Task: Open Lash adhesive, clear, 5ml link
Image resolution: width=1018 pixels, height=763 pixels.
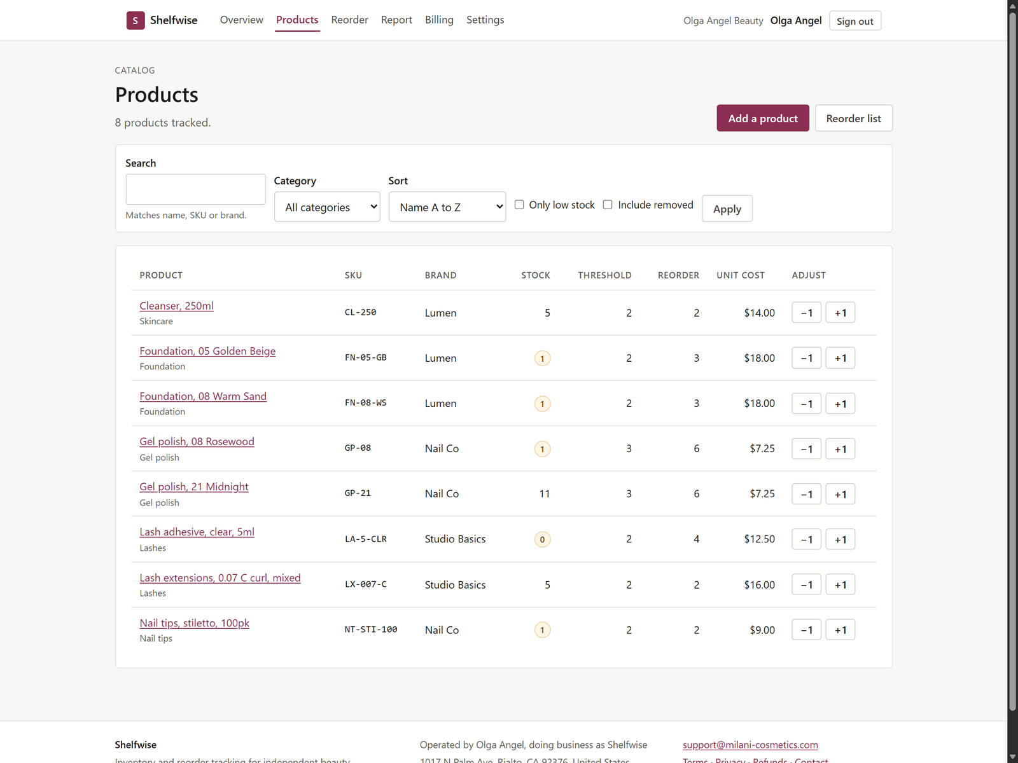Action: pos(197,532)
